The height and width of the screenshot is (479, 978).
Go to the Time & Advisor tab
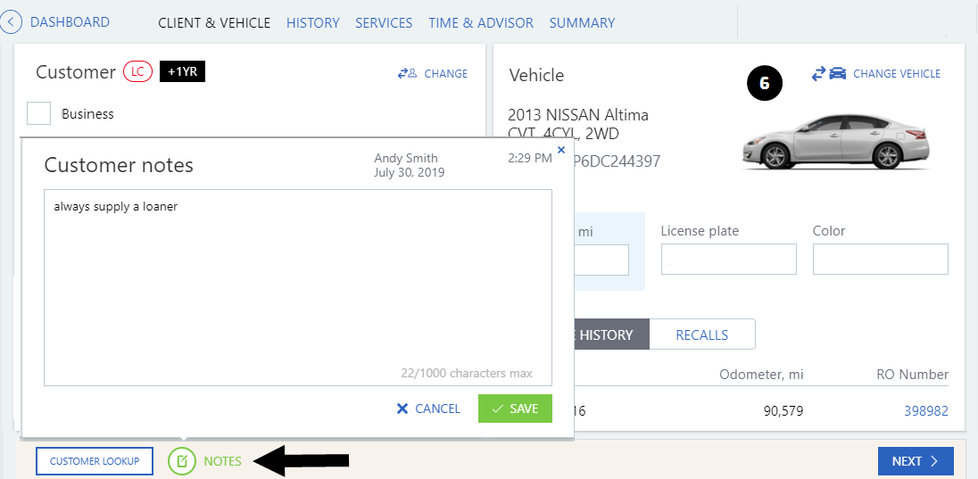pyautogui.click(x=480, y=22)
